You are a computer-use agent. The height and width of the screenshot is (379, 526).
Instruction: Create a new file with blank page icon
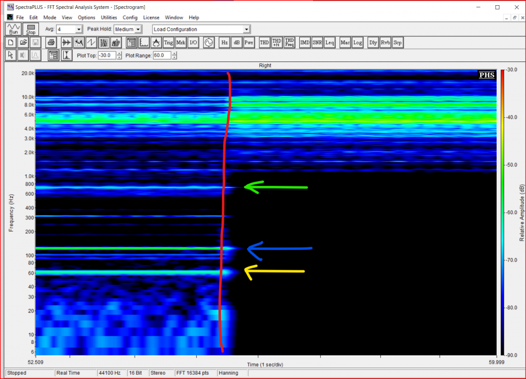(11, 43)
